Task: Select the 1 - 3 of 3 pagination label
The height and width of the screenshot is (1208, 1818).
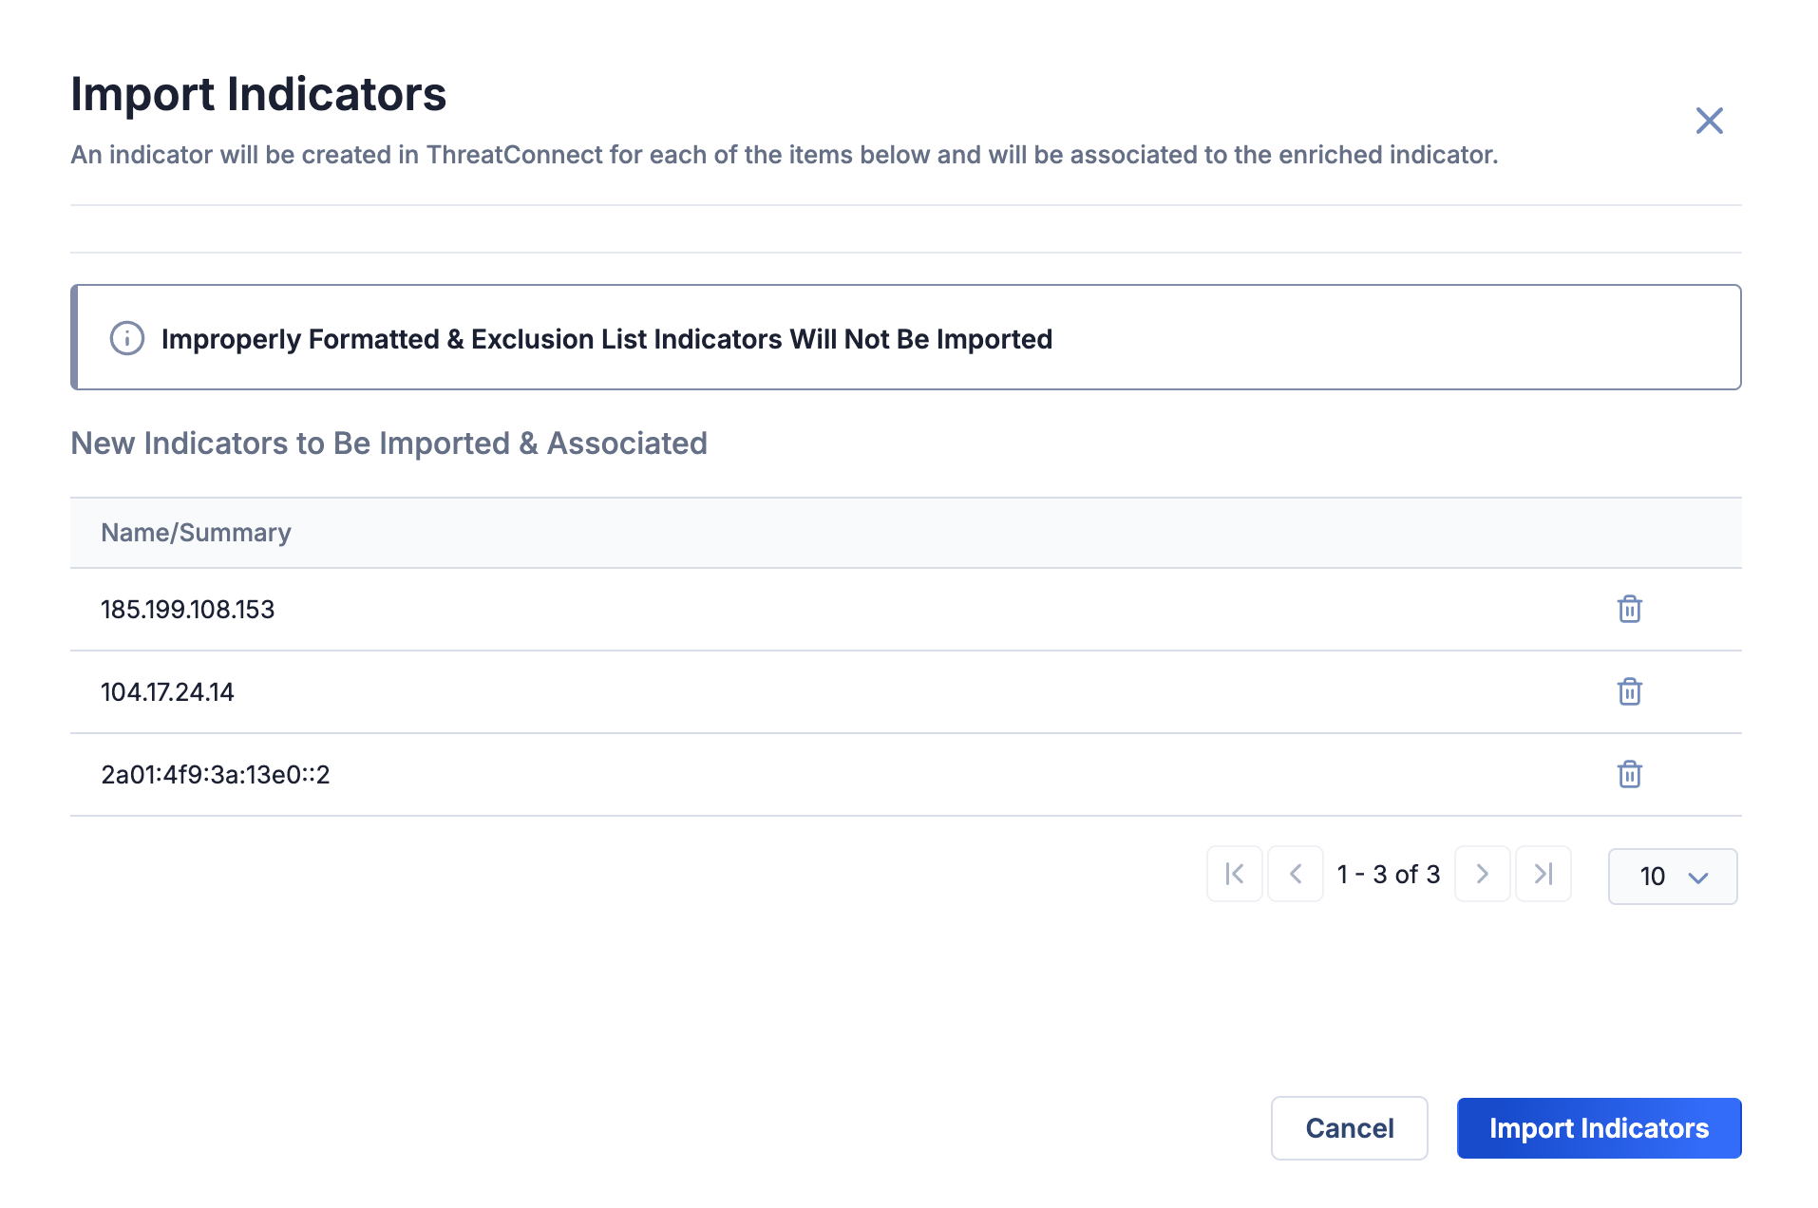Action: point(1389,874)
